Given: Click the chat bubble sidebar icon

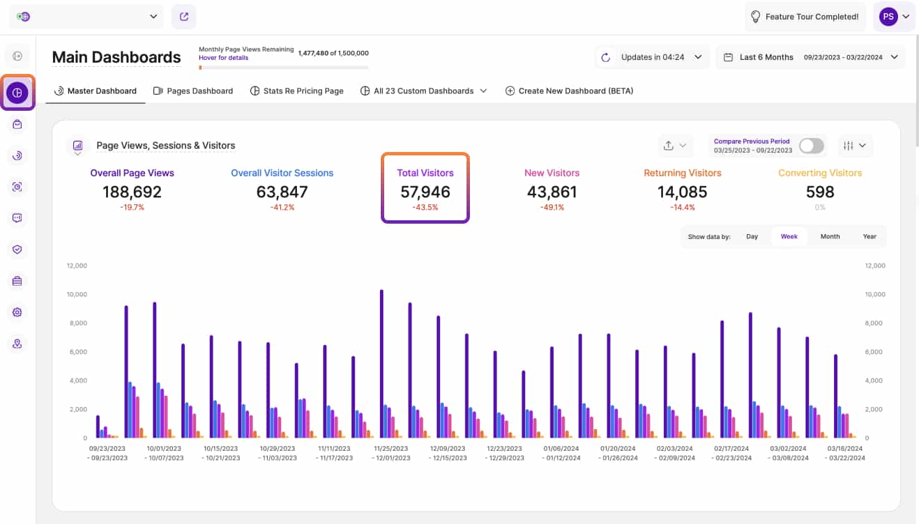Looking at the screenshot, I should [17, 218].
